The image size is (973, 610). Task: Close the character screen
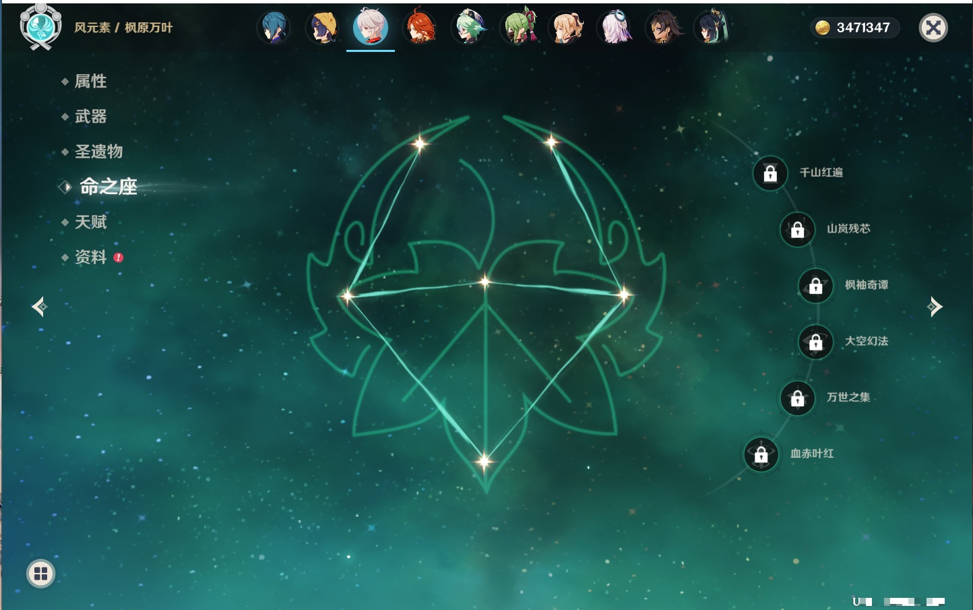coord(933,28)
